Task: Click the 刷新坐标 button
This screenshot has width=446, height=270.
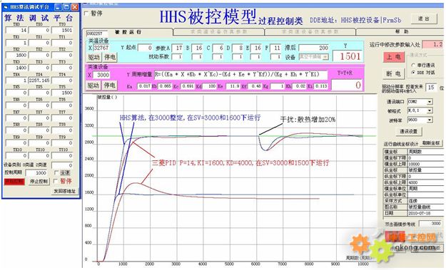Action: tap(431, 143)
